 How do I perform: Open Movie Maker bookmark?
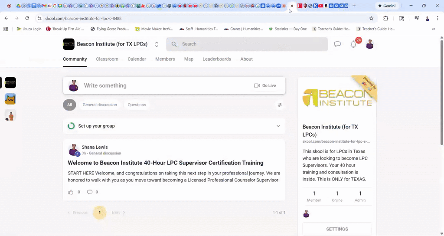tap(154, 29)
